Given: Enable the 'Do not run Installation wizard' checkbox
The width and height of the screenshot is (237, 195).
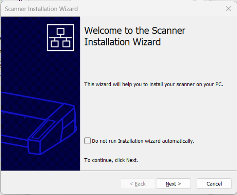Looking at the screenshot, I should point(88,141).
